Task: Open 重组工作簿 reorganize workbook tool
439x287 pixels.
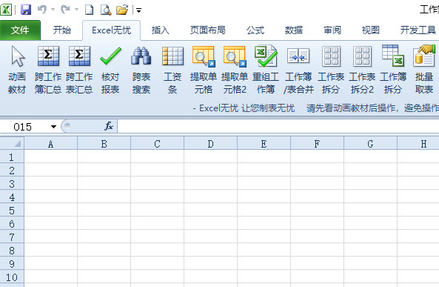Action: coord(266,70)
